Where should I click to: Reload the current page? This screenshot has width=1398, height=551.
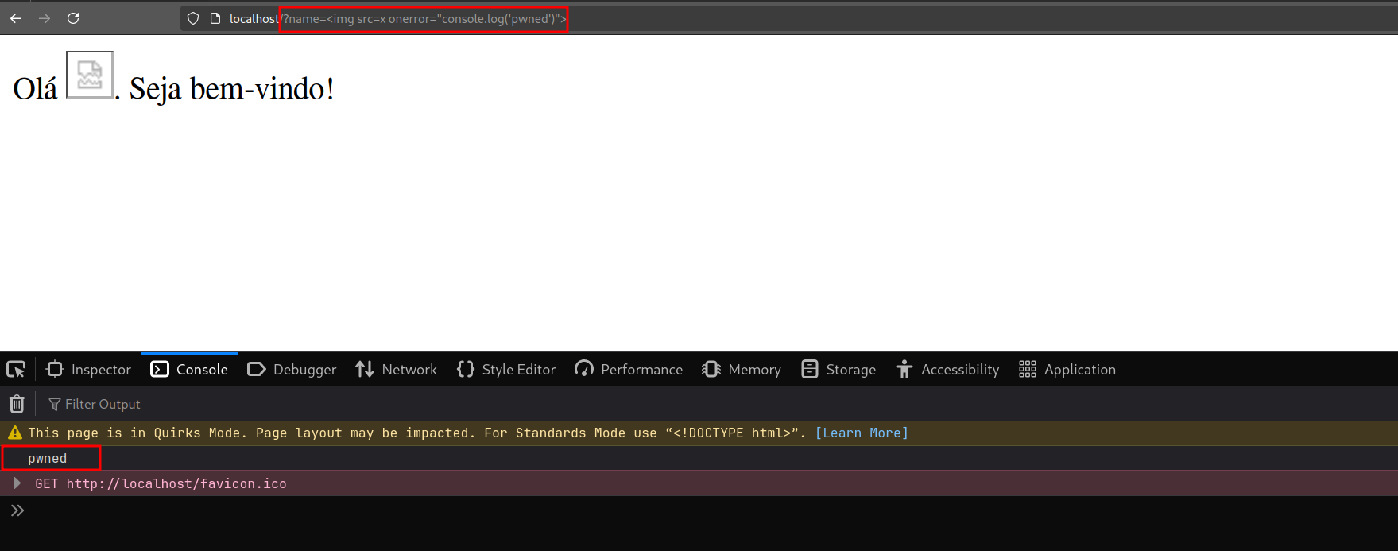click(x=73, y=18)
